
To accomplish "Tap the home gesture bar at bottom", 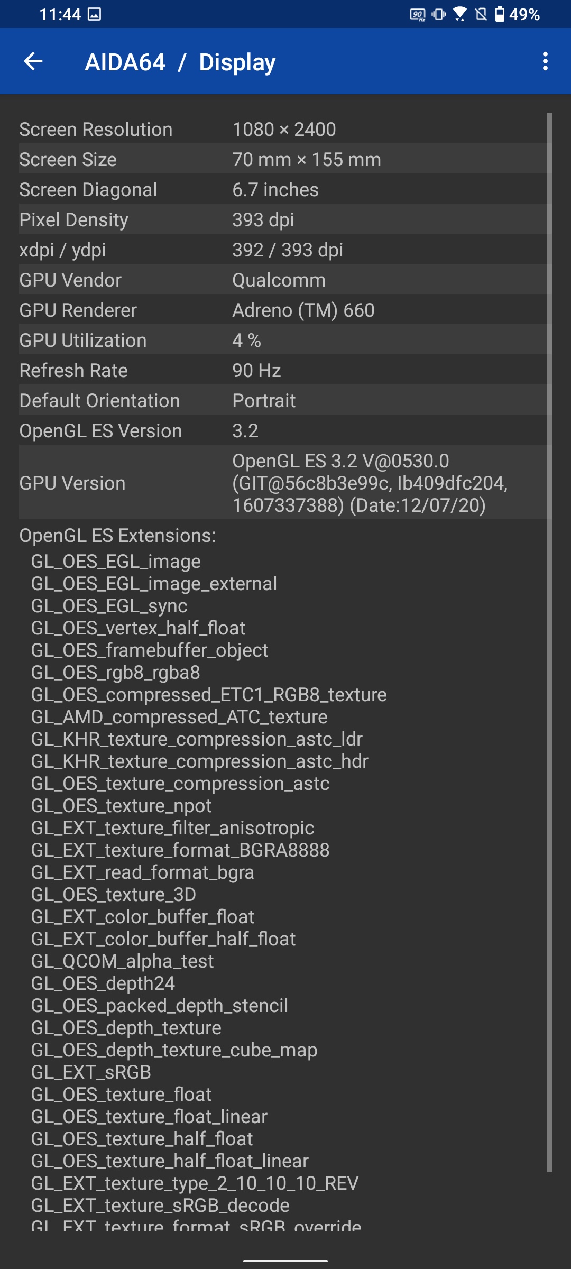I will (285, 1261).
